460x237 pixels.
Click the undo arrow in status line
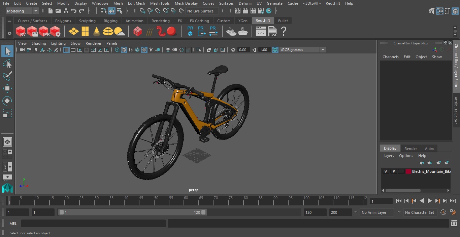74,11
